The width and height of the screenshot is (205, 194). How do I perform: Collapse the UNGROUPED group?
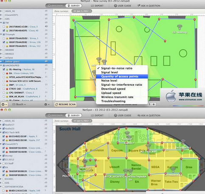[1, 65]
